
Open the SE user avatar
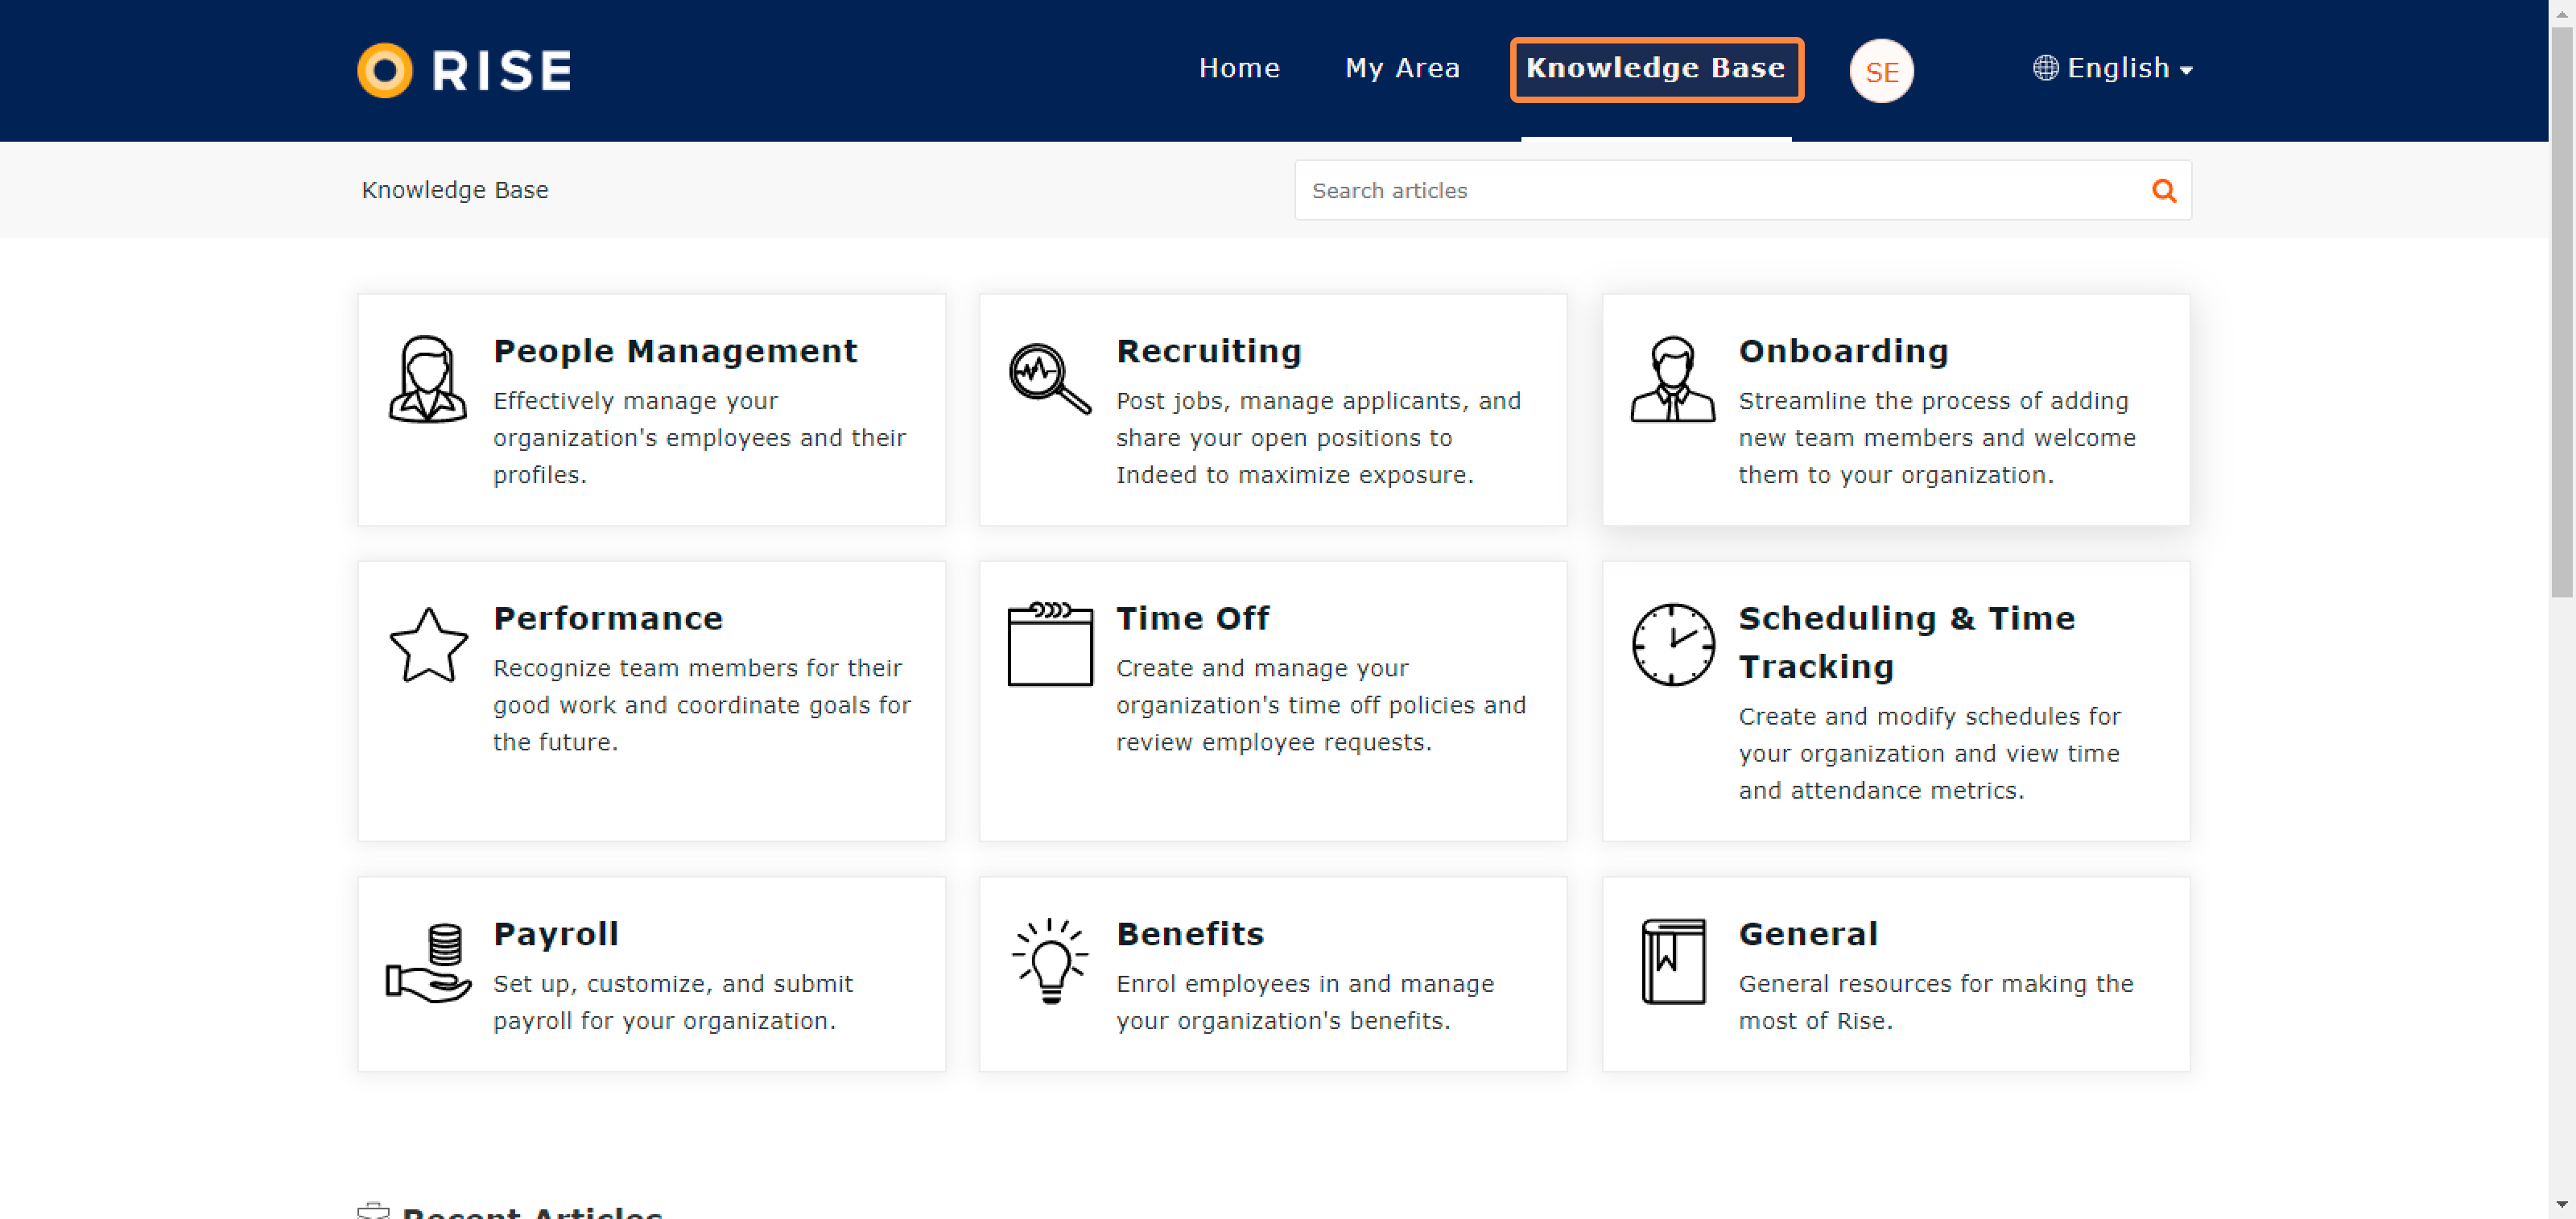click(1881, 71)
